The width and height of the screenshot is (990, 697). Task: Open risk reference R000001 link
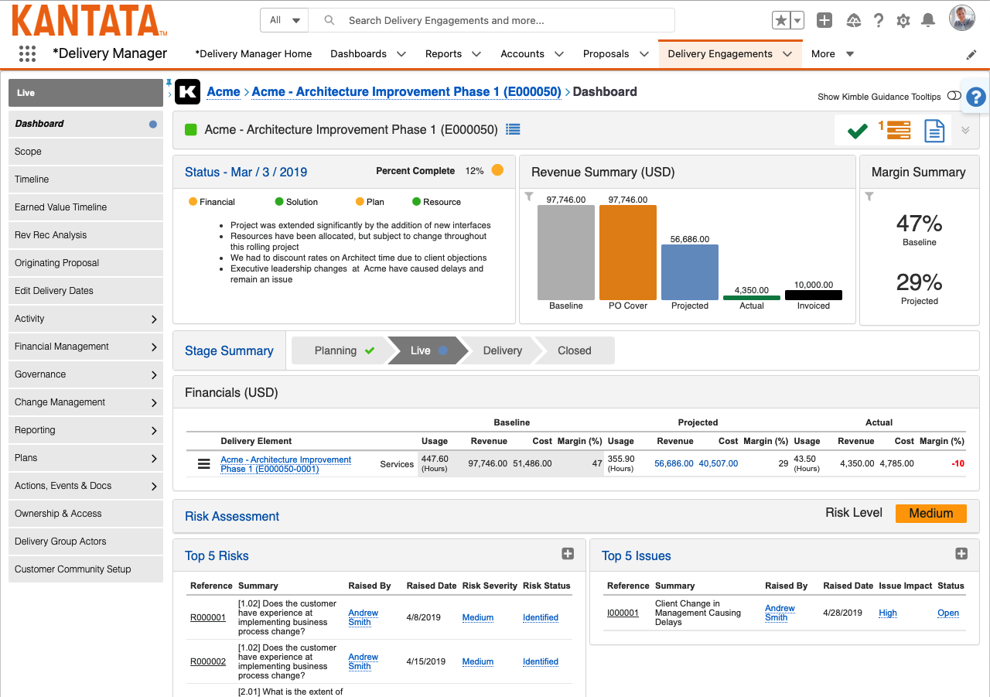pos(208,617)
